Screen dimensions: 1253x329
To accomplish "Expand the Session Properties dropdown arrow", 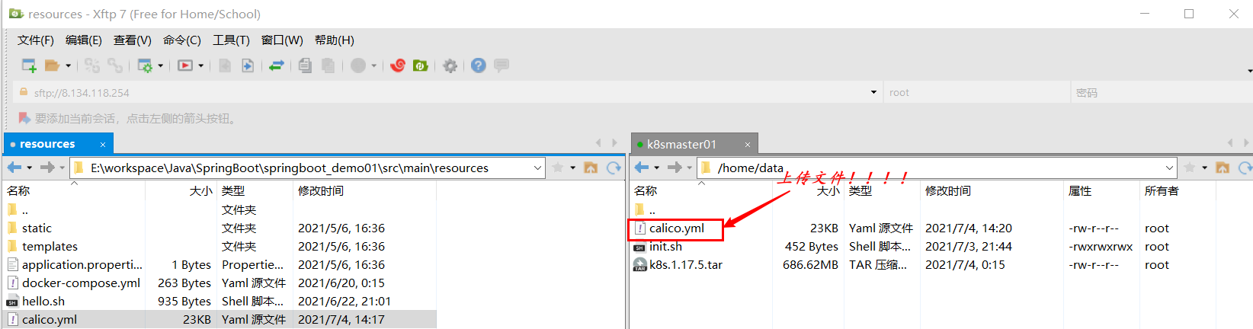I will pyautogui.click(x=160, y=65).
